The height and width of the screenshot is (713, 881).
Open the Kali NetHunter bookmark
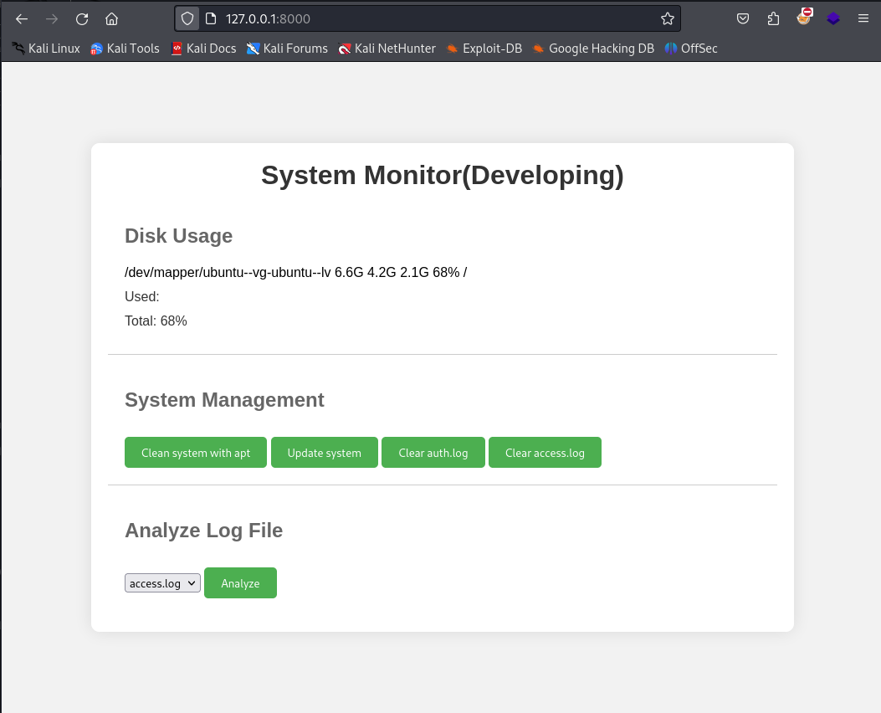(x=387, y=49)
